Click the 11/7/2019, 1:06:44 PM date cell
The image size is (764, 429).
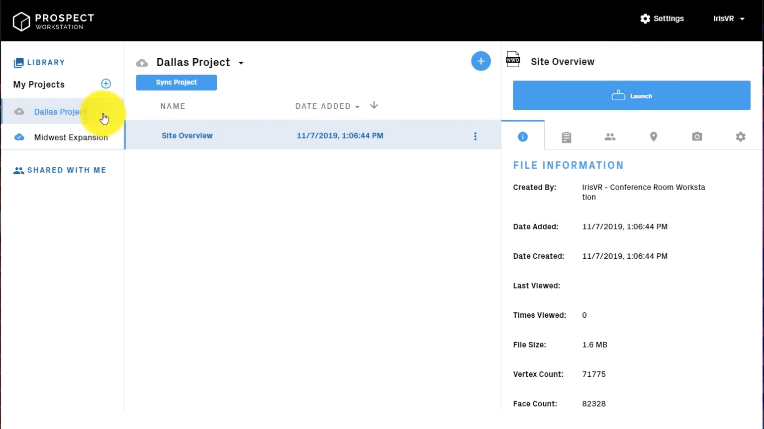click(x=340, y=136)
